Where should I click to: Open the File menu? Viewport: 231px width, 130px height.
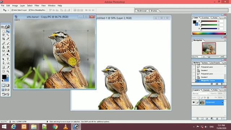[x=3, y=6]
